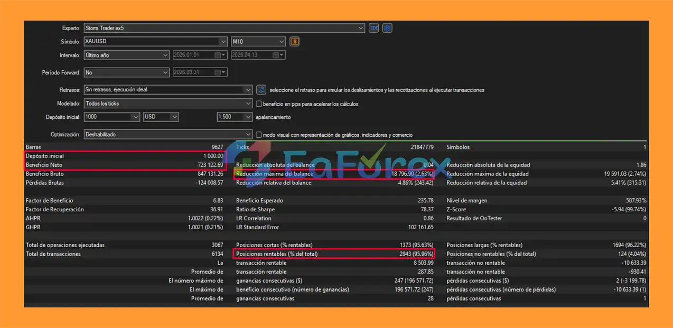Open the USD deposit currency dropdown
The image size is (673, 328).
click(174, 117)
